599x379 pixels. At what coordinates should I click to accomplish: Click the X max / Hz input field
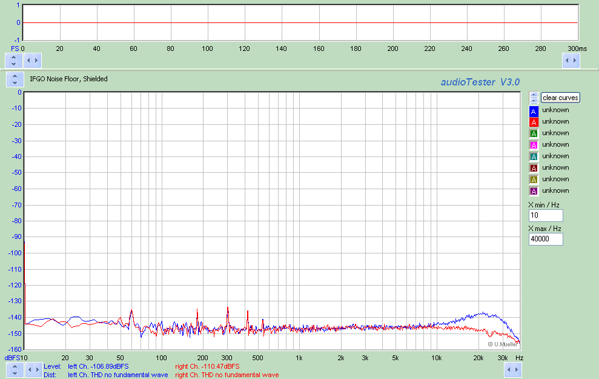click(546, 239)
